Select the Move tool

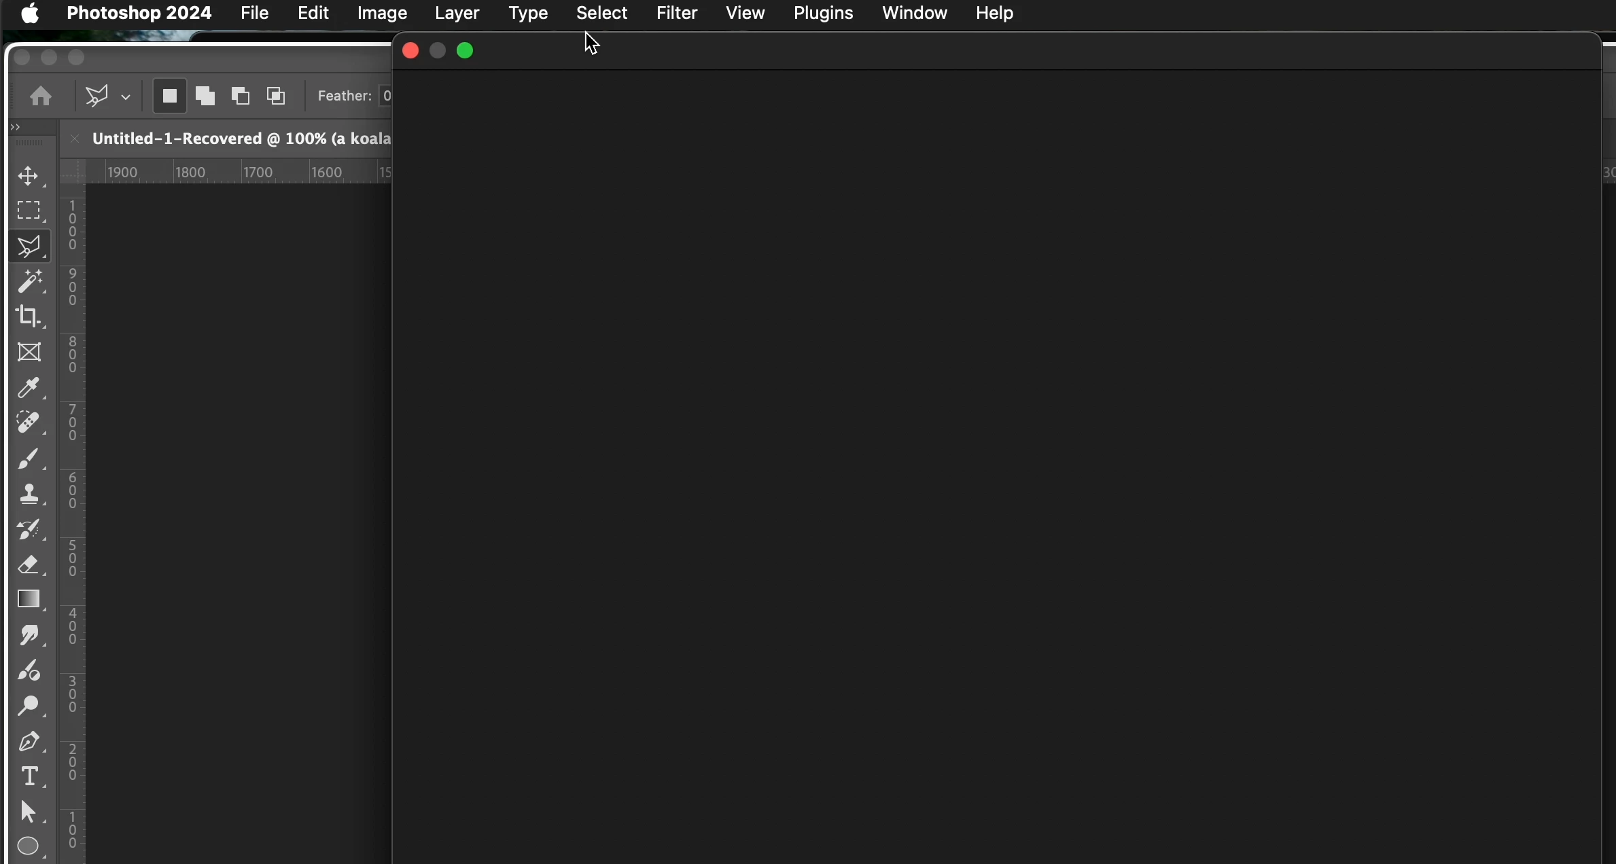pyautogui.click(x=29, y=177)
